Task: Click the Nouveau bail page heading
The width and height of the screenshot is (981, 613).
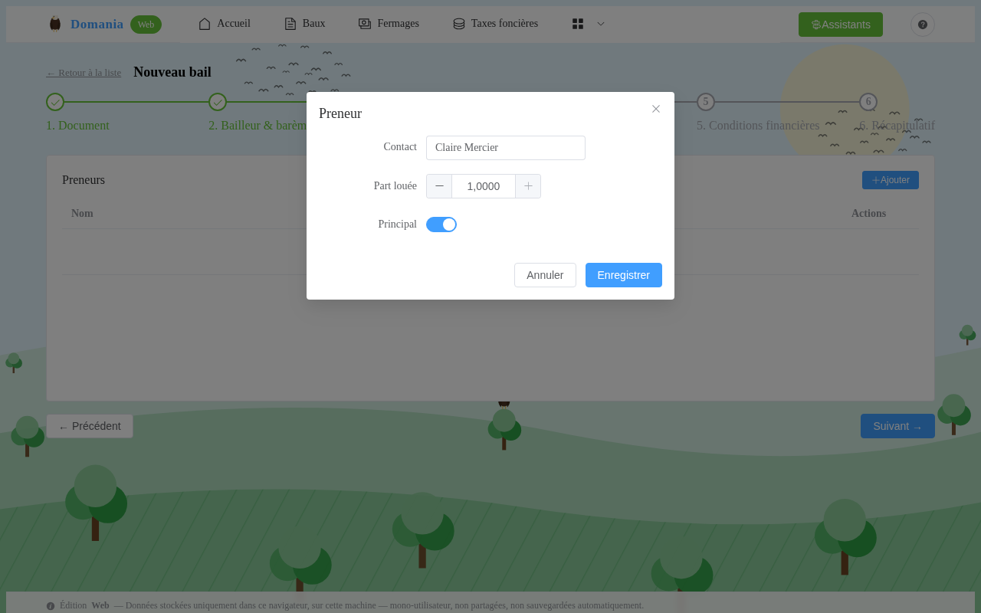Action: tap(172, 72)
